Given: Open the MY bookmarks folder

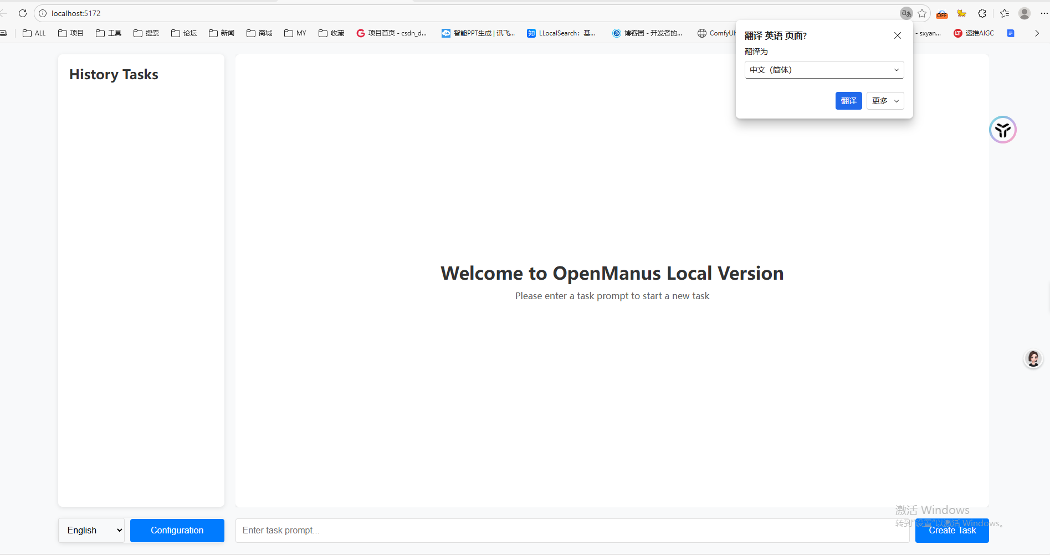Looking at the screenshot, I should pyautogui.click(x=295, y=33).
